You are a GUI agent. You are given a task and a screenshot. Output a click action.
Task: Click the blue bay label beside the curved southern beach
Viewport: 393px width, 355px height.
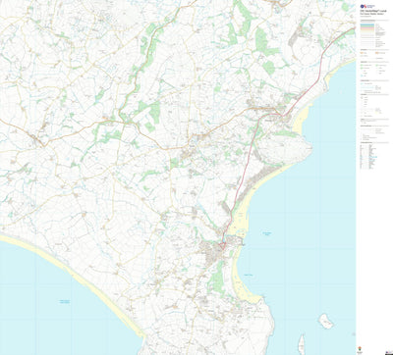(248, 275)
